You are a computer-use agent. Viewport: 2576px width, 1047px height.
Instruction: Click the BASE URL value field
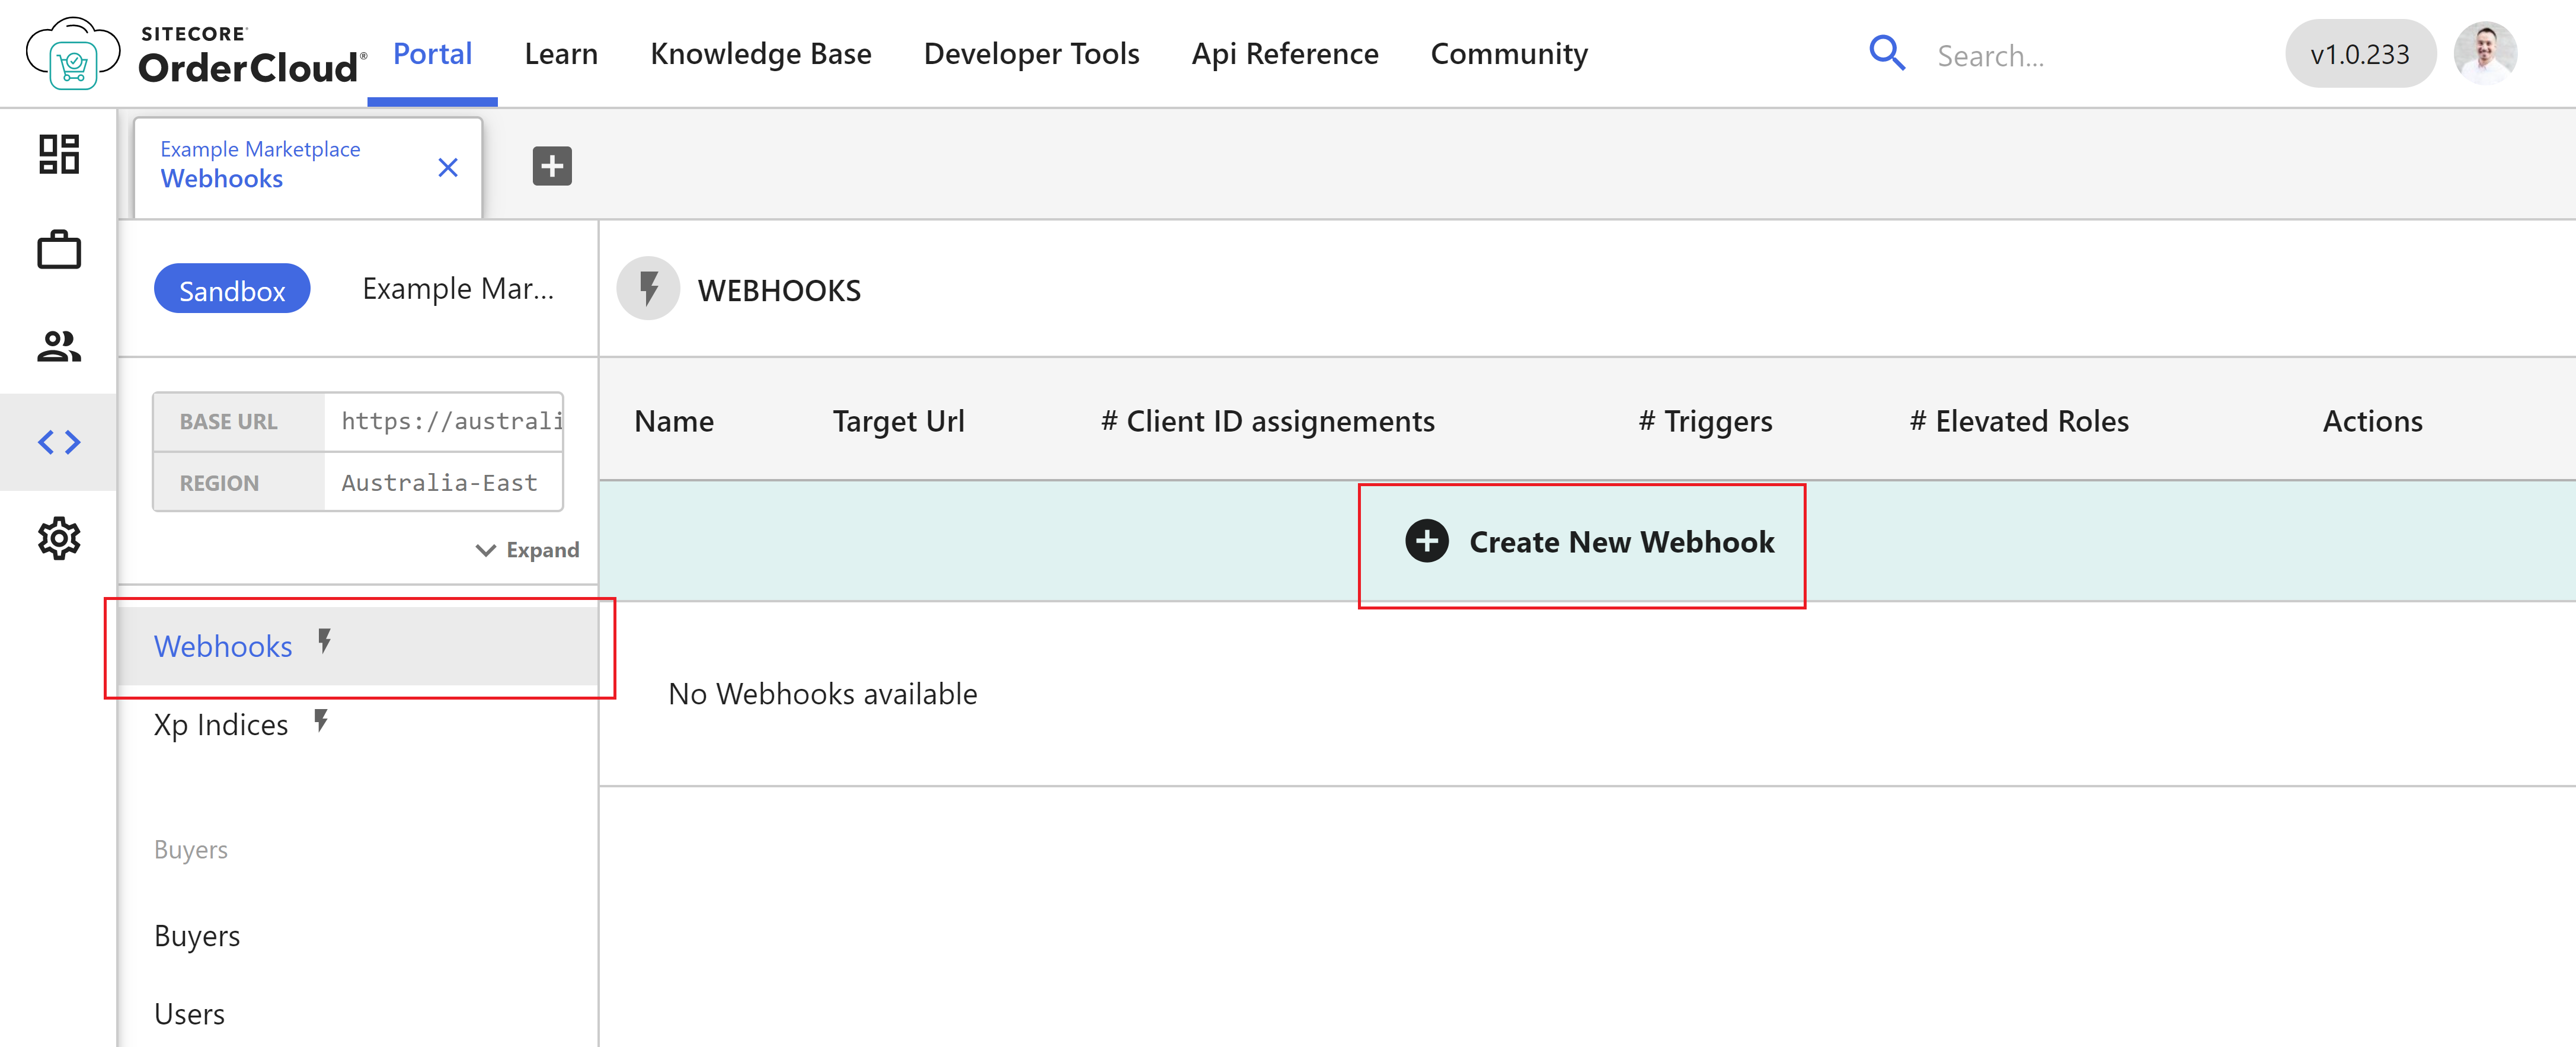(443, 421)
